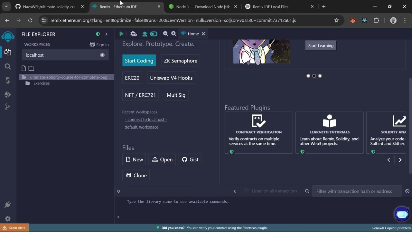412x232 pixels.
Task: Open the Exercises folder
Action: pyautogui.click(x=42, y=83)
